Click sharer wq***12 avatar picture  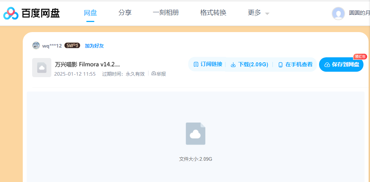click(x=36, y=45)
